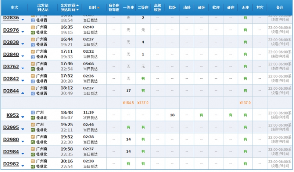This screenshot has height=172, width=294.
Task: Expand fare details arrow beside D2980
Action: coord(23,141)
